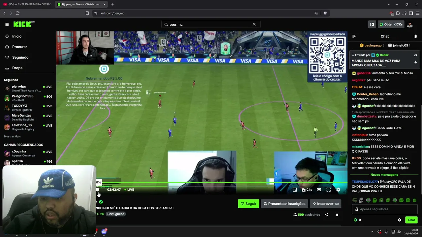The height and width of the screenshot is (237, 422).
Task: Expand followed list with Mostrar Mais
Action: click(x=12, y=136)
